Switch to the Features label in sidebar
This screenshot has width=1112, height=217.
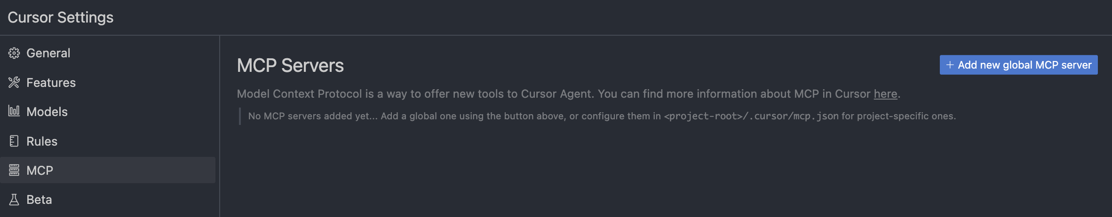point(51,83)
